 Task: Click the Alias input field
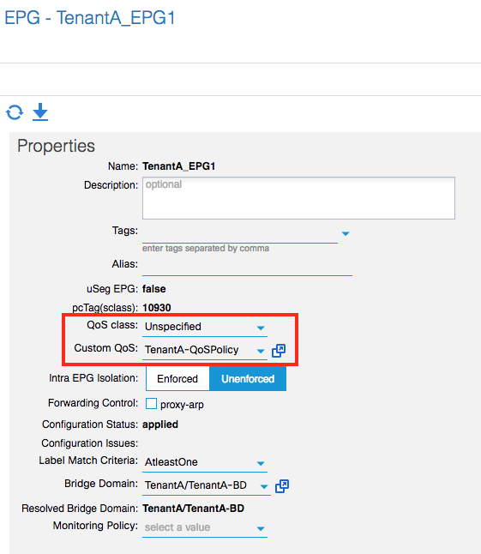click(x=247, y=266)
